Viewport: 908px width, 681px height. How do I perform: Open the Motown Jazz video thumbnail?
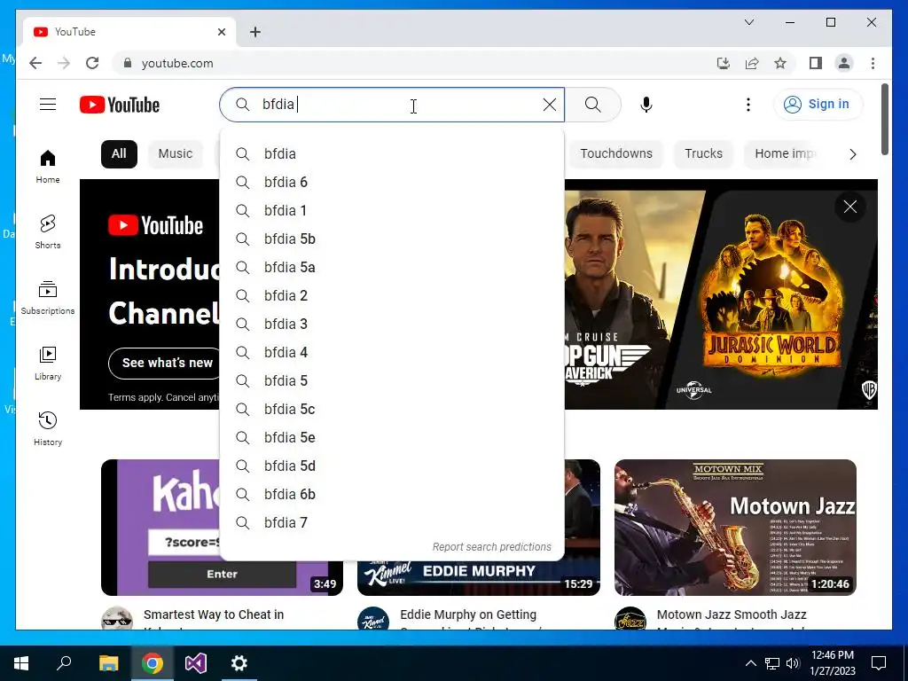point(735,528)
